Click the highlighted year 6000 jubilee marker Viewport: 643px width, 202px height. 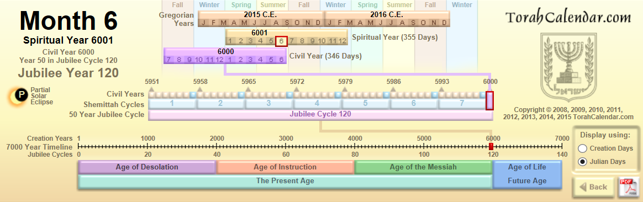[489, 100]
